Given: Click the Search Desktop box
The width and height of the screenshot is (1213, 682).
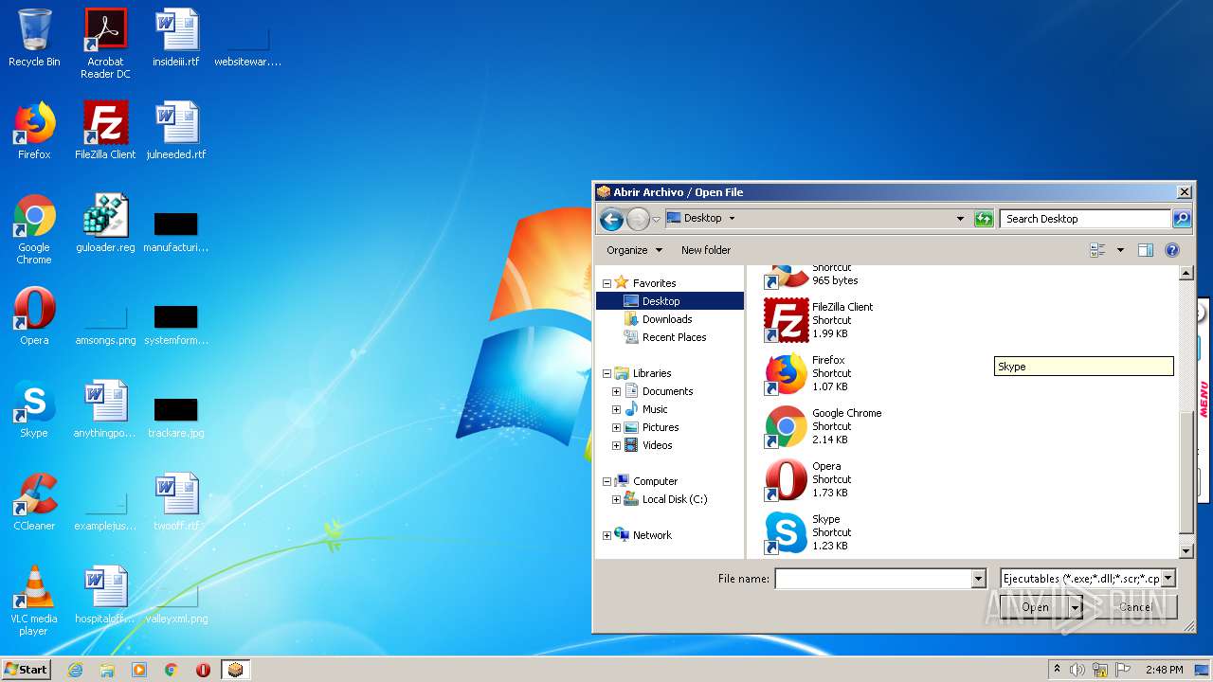Looking at the screenshot, I should [x=1085, y=219].
